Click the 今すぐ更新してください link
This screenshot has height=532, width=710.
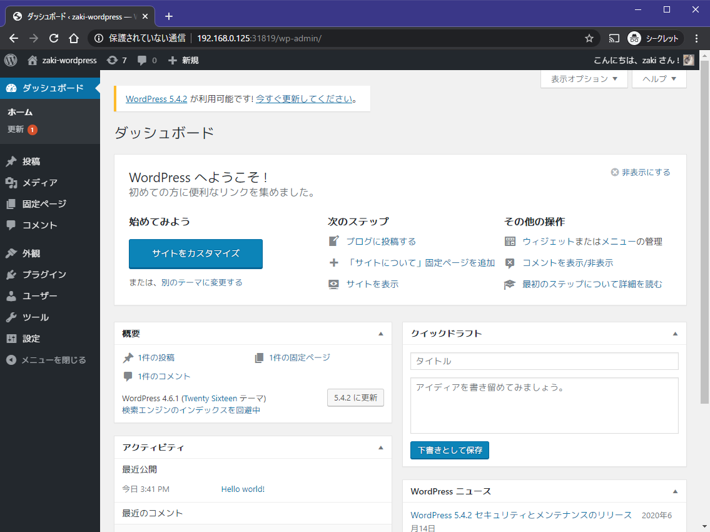click(304, 99)
